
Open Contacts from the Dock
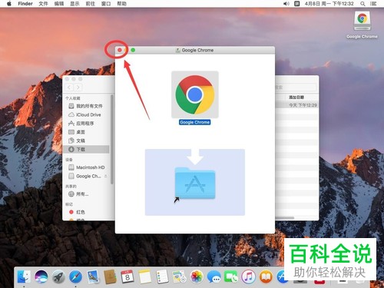click(110, 276)
